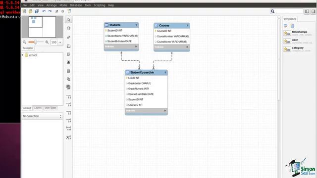Create a new model document from toolbar

pyautogui.click(x=24, y=11)
